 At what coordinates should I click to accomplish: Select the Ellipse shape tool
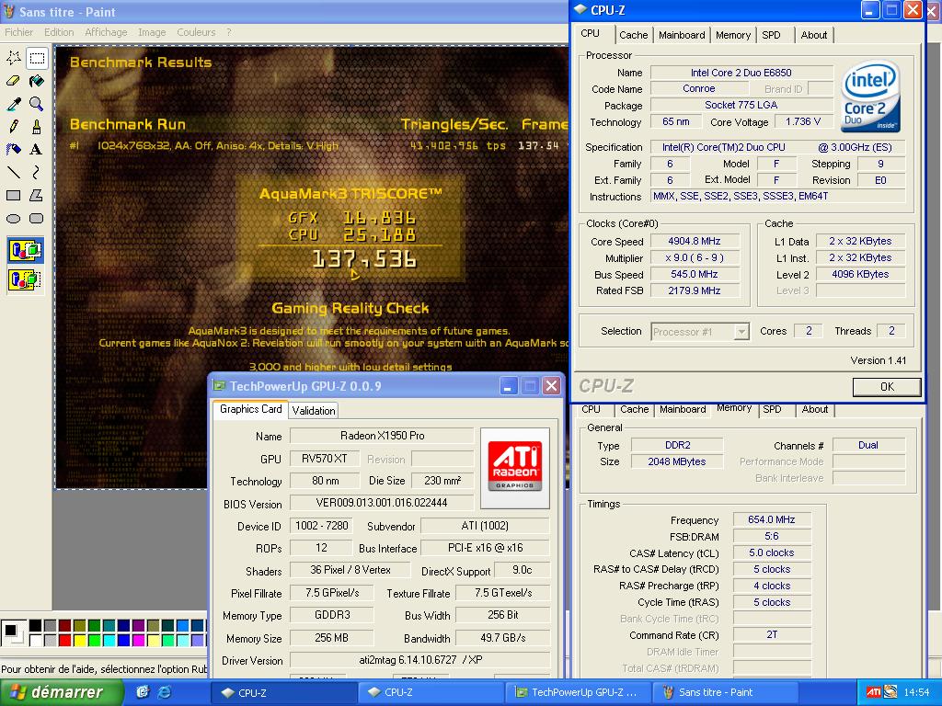[13, 219]
